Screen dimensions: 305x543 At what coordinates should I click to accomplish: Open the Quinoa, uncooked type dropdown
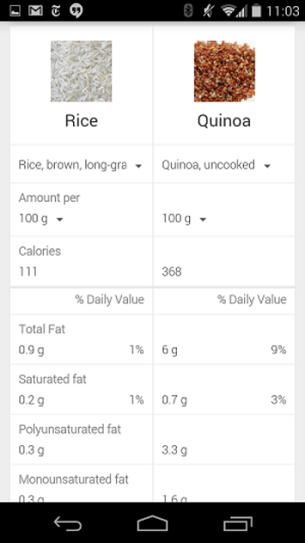pyautogui.click(x=224, y=165)
